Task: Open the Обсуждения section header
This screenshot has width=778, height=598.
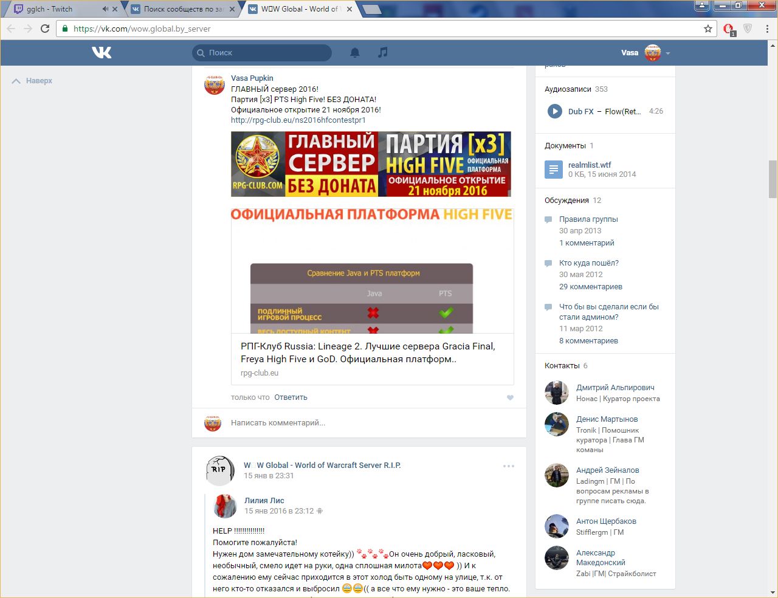Action: (566, 201)
